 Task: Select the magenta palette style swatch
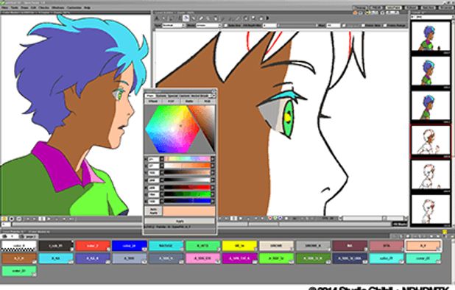[x=240, y=258]
